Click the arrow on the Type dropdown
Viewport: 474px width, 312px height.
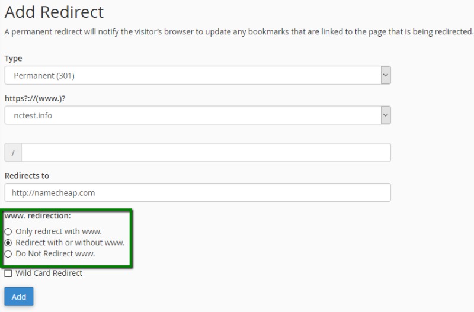tap(385, 75)
